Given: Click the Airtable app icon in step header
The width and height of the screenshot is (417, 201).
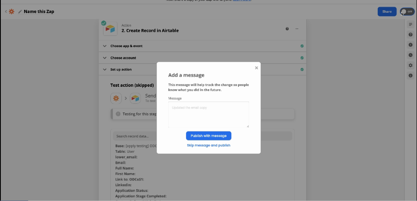Looking at the screenshot, I should [110, 29].
